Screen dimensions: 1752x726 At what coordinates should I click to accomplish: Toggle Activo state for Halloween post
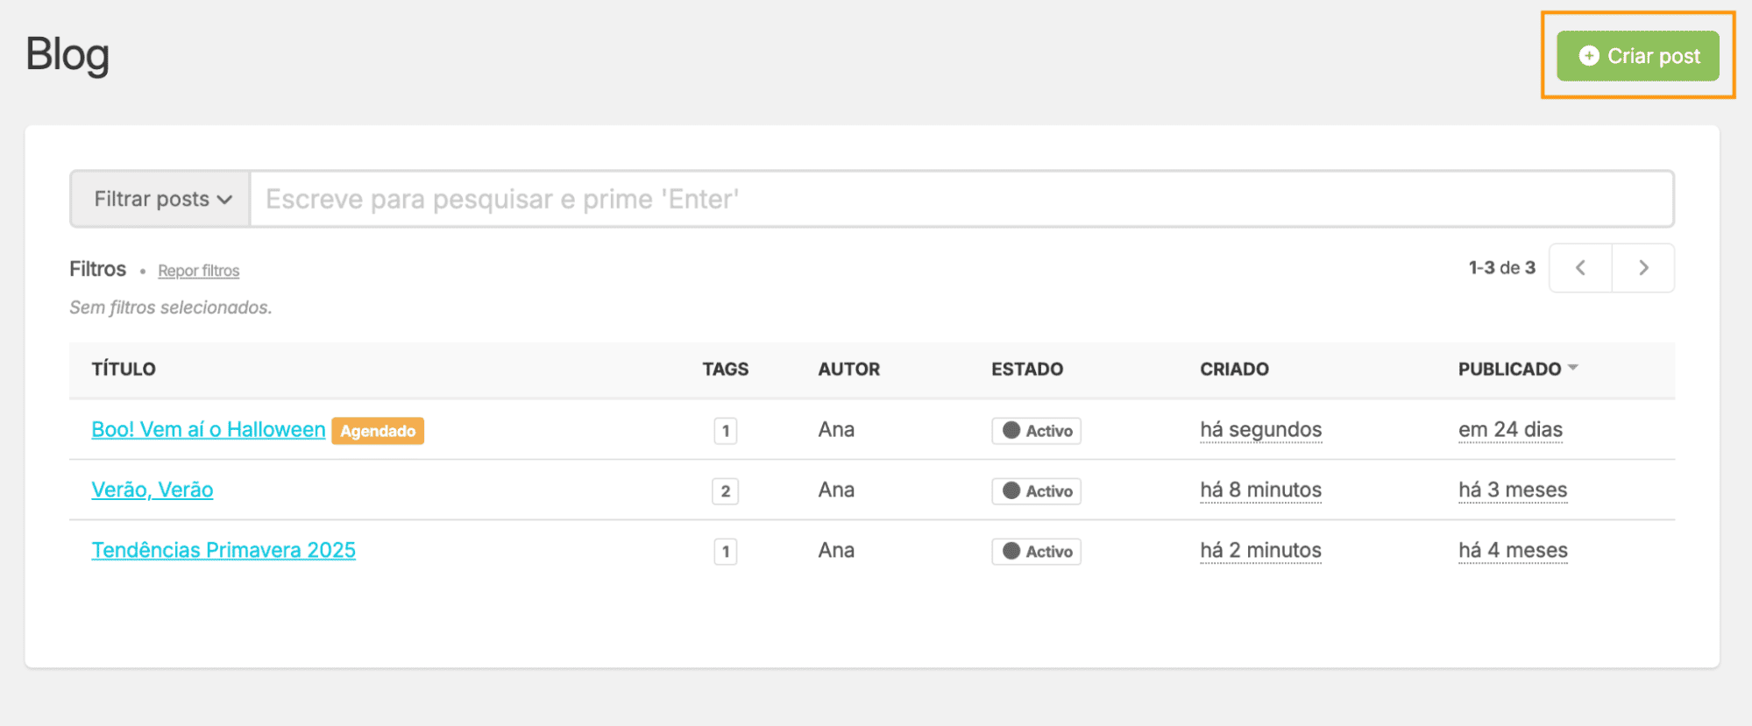[1036, 431]
